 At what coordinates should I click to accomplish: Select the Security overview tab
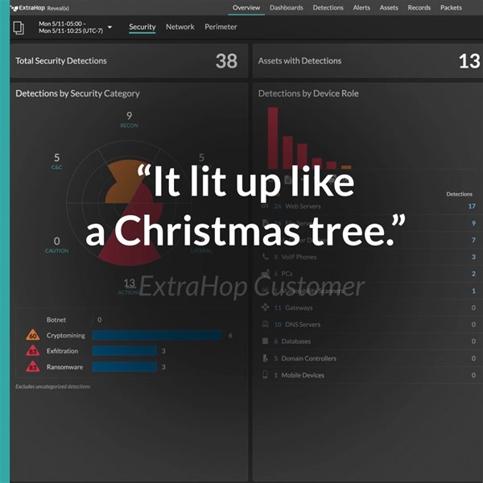(x=142, y=27)
